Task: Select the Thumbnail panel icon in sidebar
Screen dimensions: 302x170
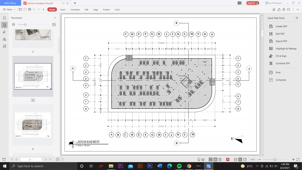Action: (4, 25)
